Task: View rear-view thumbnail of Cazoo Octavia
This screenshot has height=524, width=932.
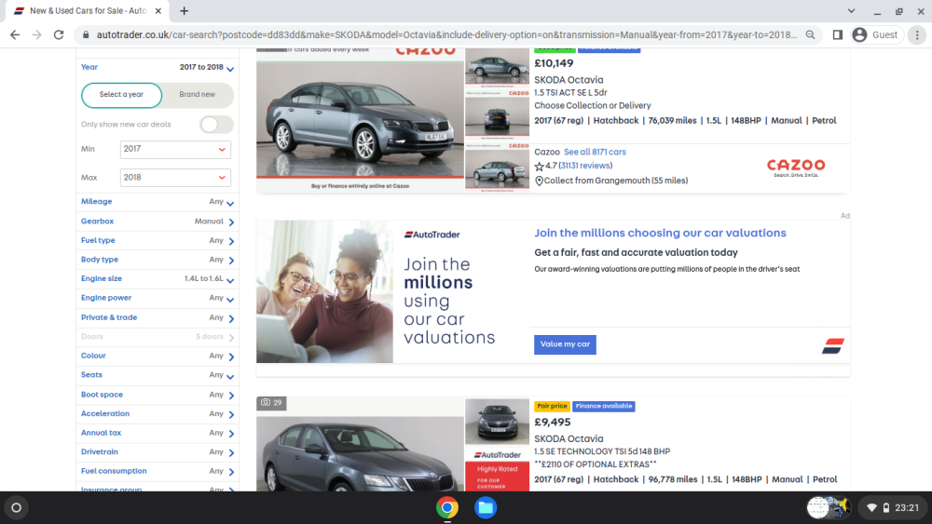Action: [x=497, y=118]
